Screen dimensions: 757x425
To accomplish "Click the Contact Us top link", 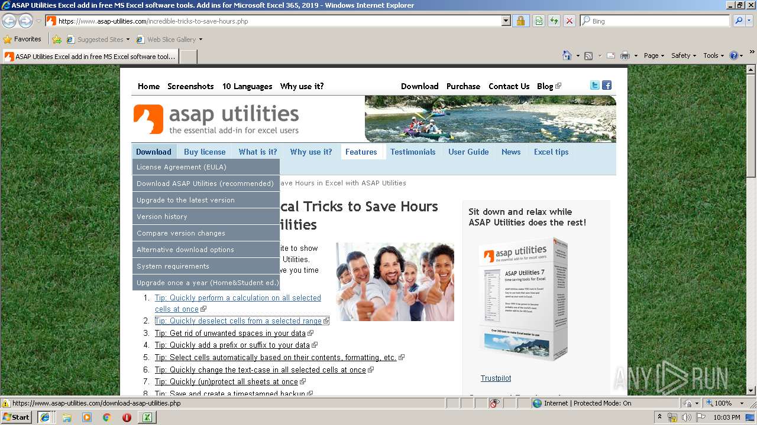I will [x=509, y=86].
